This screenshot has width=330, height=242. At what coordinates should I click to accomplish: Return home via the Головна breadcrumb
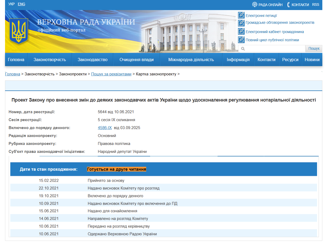tap(12, 74)
